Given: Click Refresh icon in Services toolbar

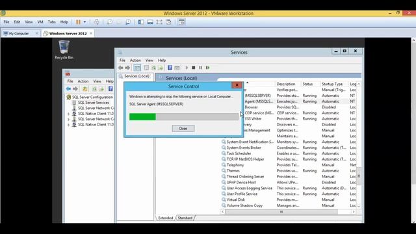Looking at the screenshot, I should tap(153, 68).
